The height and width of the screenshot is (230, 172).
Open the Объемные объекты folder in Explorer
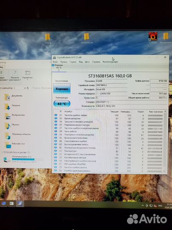click(17, 135)
